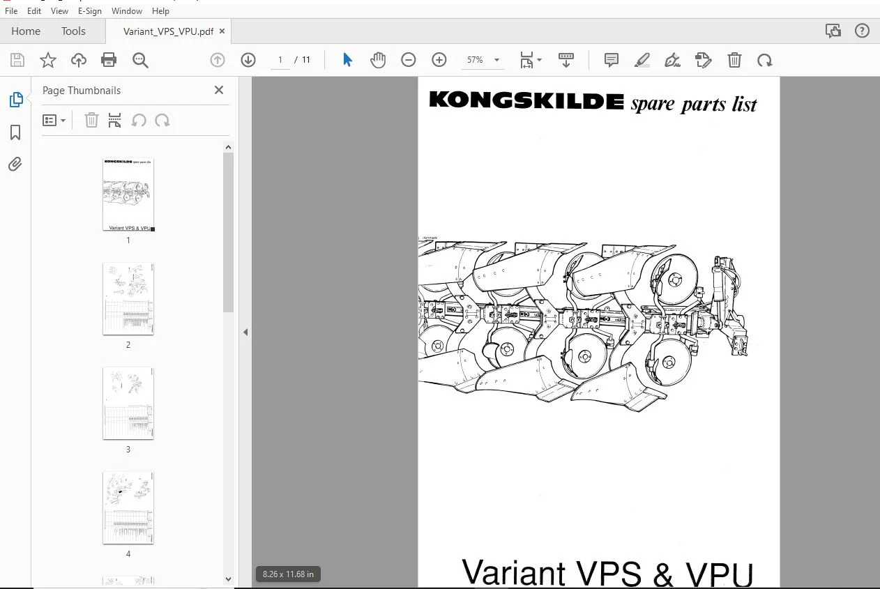Click thumbnails scrollbar up arrow
Viewport: 880px width, 589px height.
(x=229, y=146)
